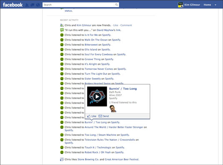Open Kim Gilmour profile picture in header
The width and height of the screenshot is (223, 165).
click(180, 5)
